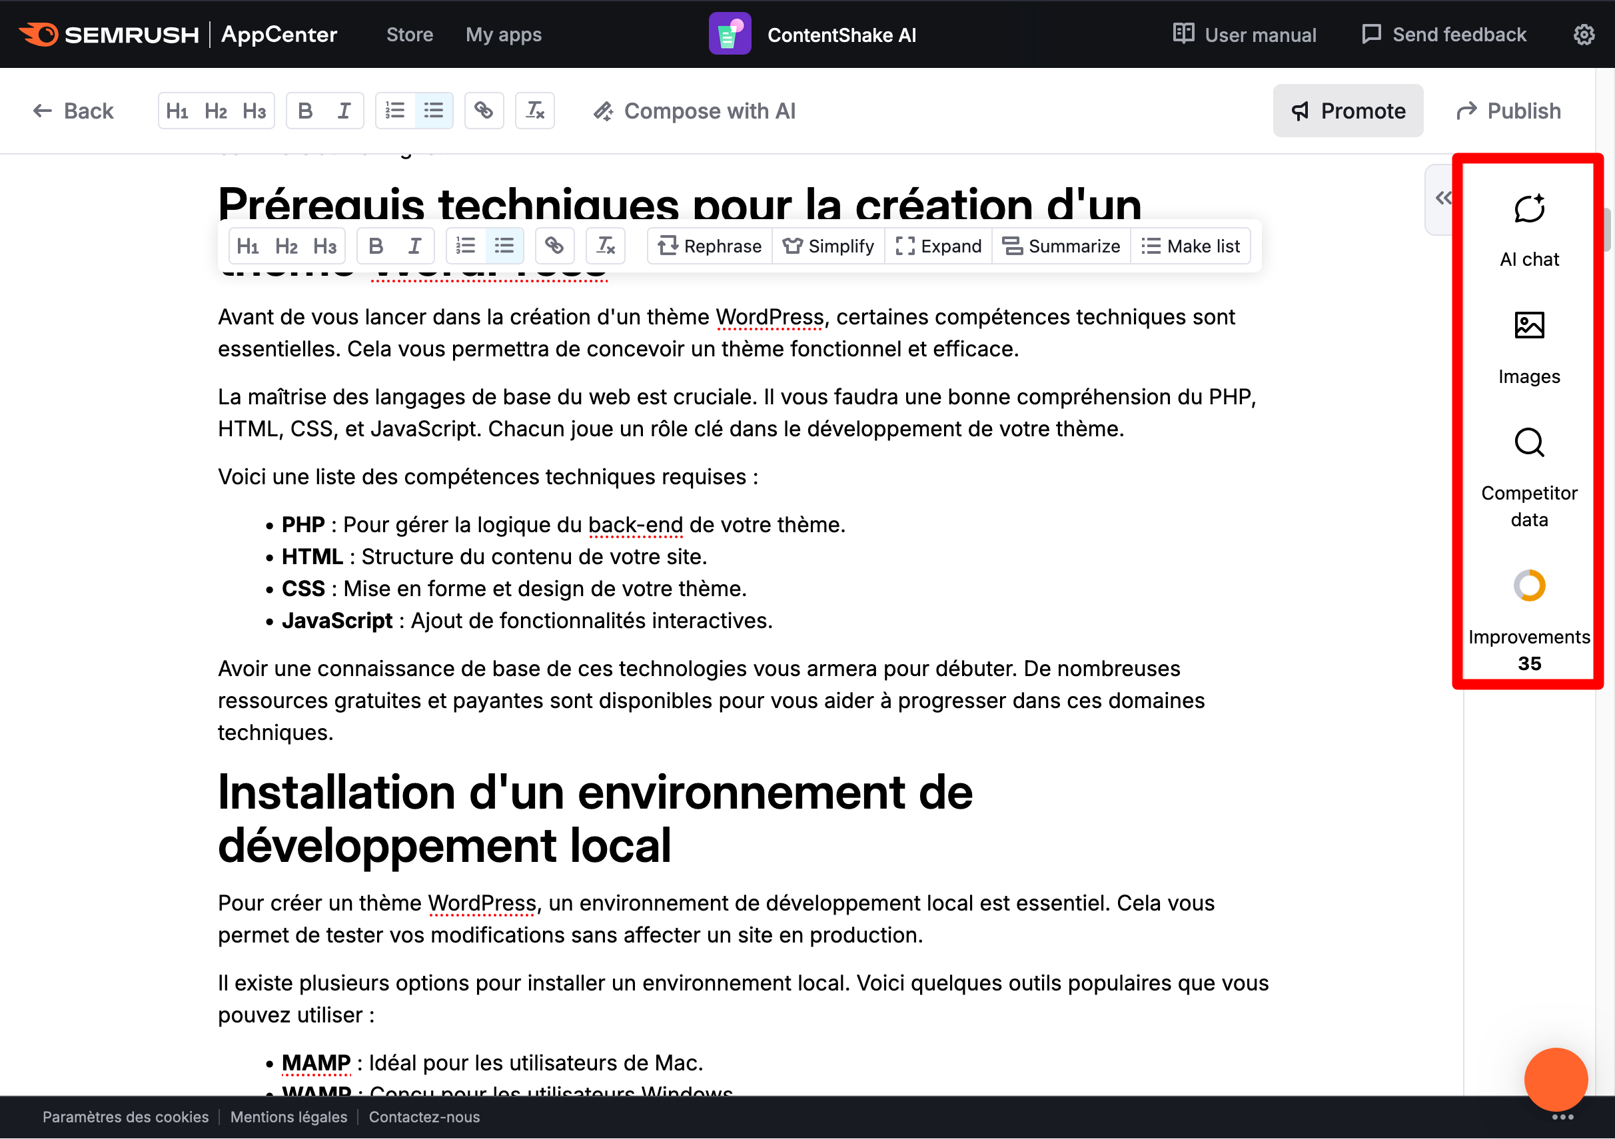Open Compose with AI

click(695, 111)
